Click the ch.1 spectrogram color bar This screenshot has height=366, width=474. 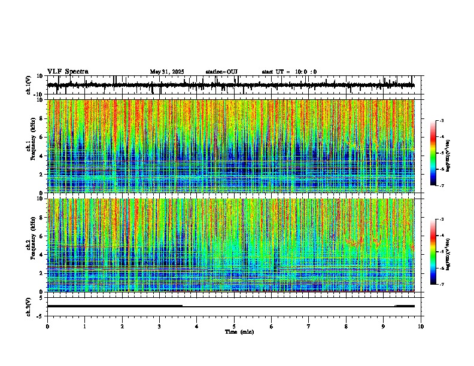coord(433,153)
